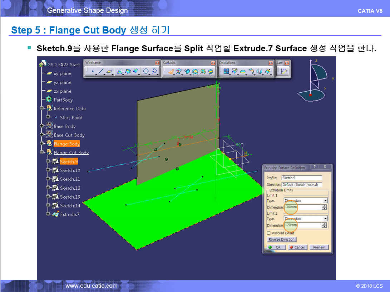Image resolution: width=390 pixels, height=292 pixels.
Task: Open Limit 2 Type dropdown
Action: tap(325, 219)
